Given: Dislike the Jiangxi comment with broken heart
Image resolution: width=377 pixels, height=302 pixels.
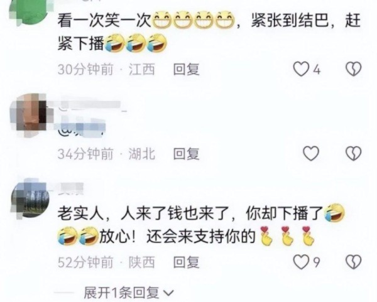Looking at the screenshot, I should pos(353,69).
